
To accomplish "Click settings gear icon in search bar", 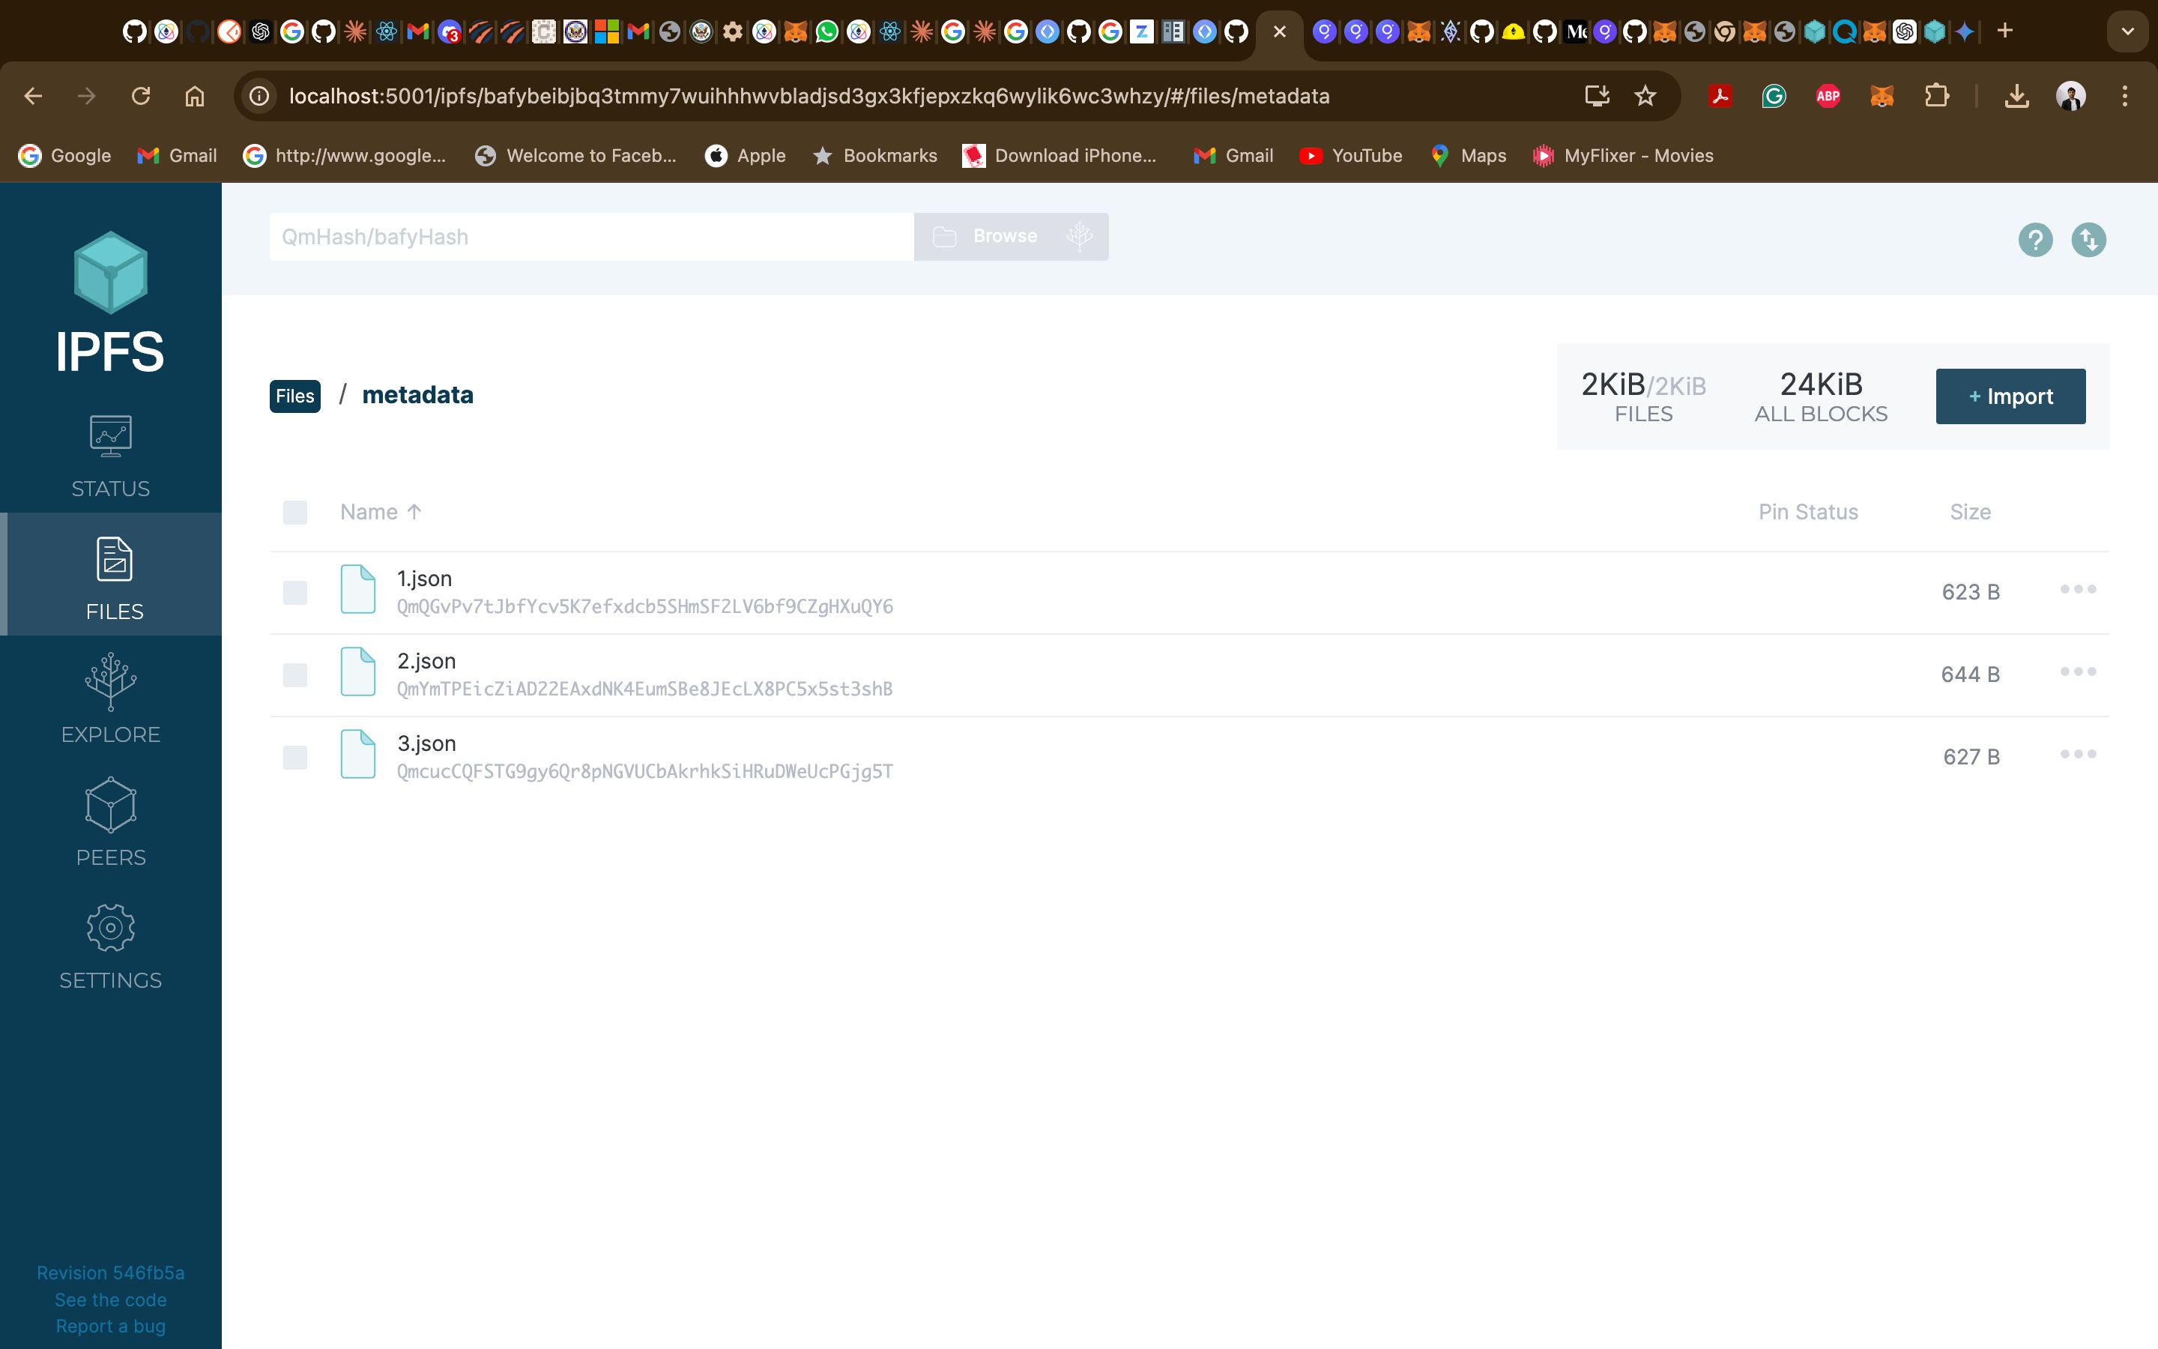I will pyautogui.click(x=1078, y=236).
